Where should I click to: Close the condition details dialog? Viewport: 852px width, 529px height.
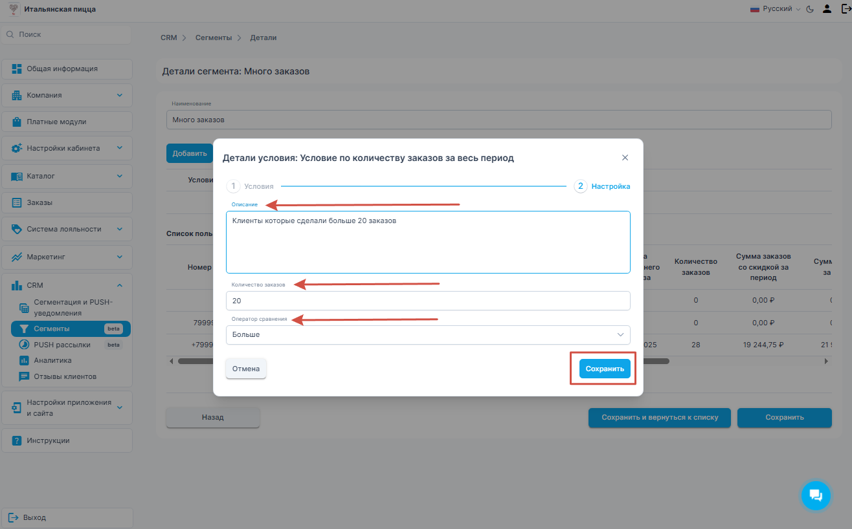pyautogui.click(x=625, y=158)
